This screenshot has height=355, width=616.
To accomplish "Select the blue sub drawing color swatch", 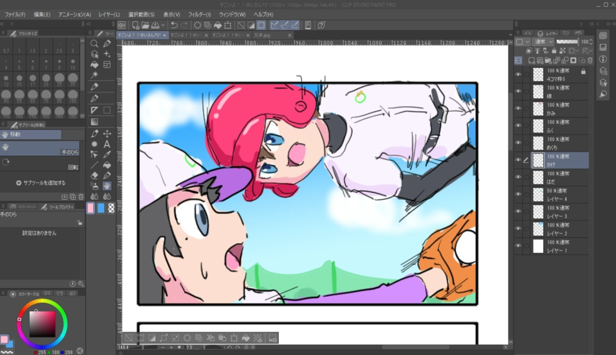I will [x=101, y=208].
